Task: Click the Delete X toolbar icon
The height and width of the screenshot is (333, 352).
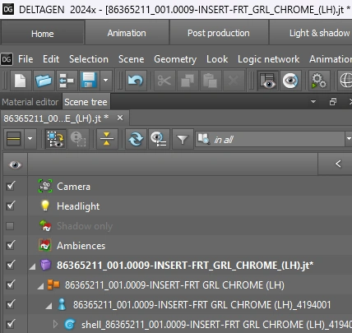Action: point(233,81)
